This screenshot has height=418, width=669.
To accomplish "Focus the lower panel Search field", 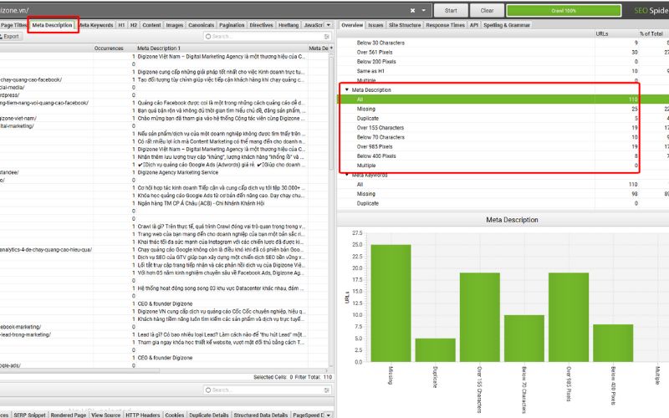I will [x=263, y=390].
